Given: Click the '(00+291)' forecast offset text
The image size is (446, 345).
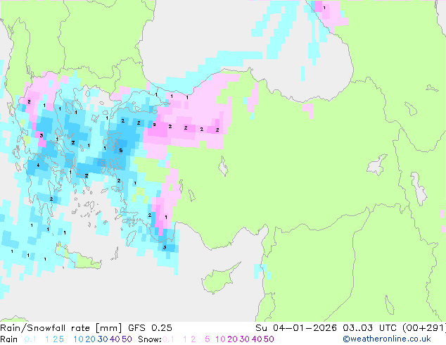Looking at the screenshot, I should pos(424,328).
